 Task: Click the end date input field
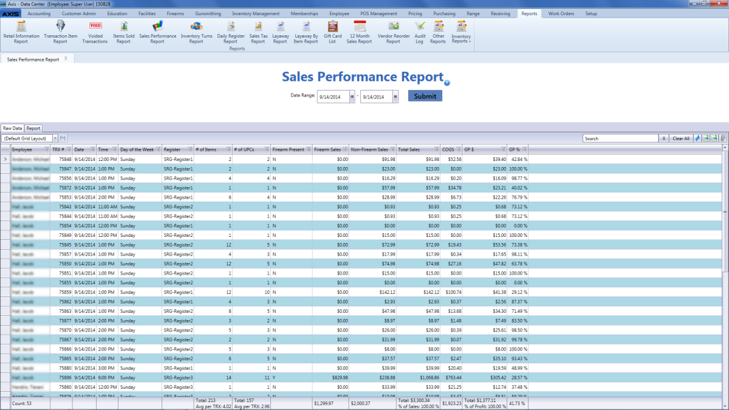pos(376,96)
